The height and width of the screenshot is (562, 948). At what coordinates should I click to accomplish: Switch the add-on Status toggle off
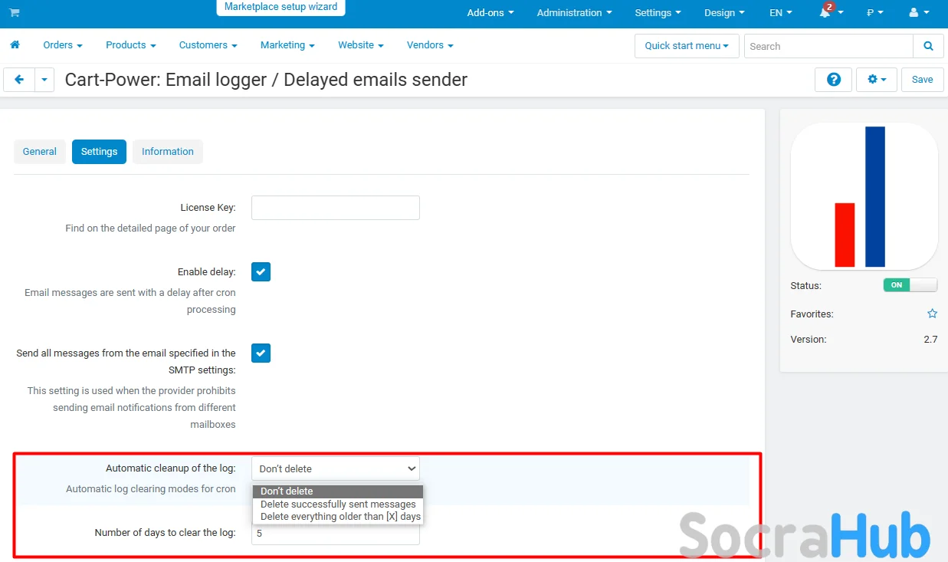tap(910, 285)
